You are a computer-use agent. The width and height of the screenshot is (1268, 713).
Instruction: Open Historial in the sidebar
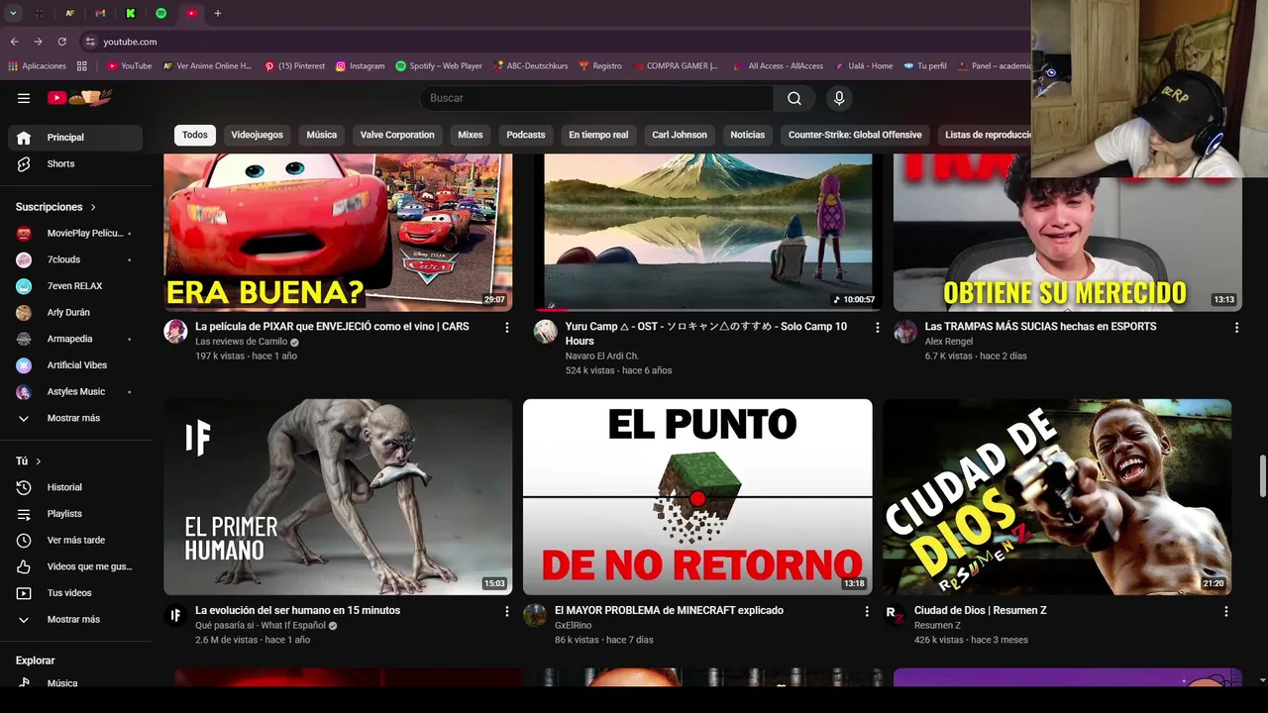pyautogui.click(x=75, y=487)
